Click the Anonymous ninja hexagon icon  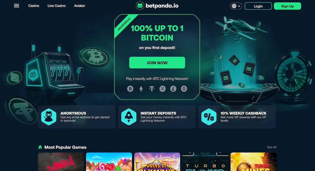49,117
